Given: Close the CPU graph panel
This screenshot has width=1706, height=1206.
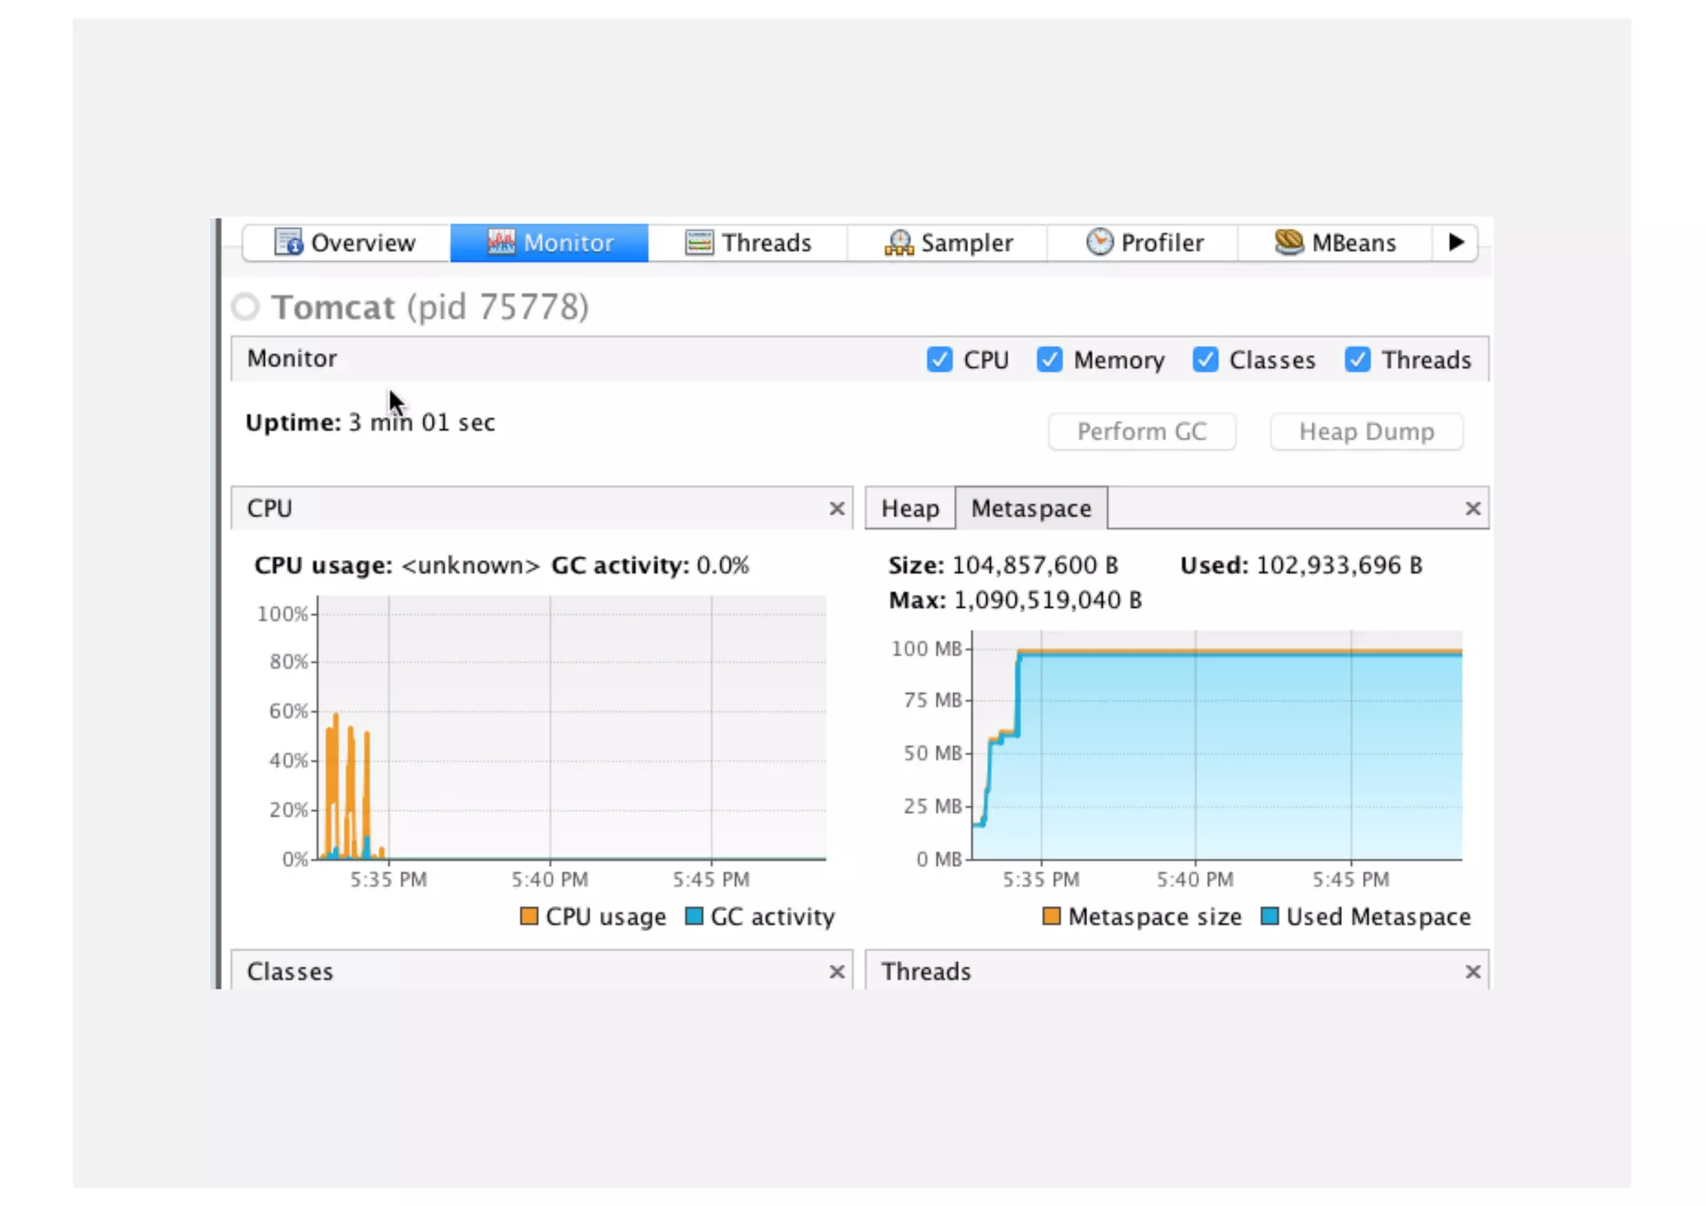Looking at the screenshot, I should pos(837,509).
